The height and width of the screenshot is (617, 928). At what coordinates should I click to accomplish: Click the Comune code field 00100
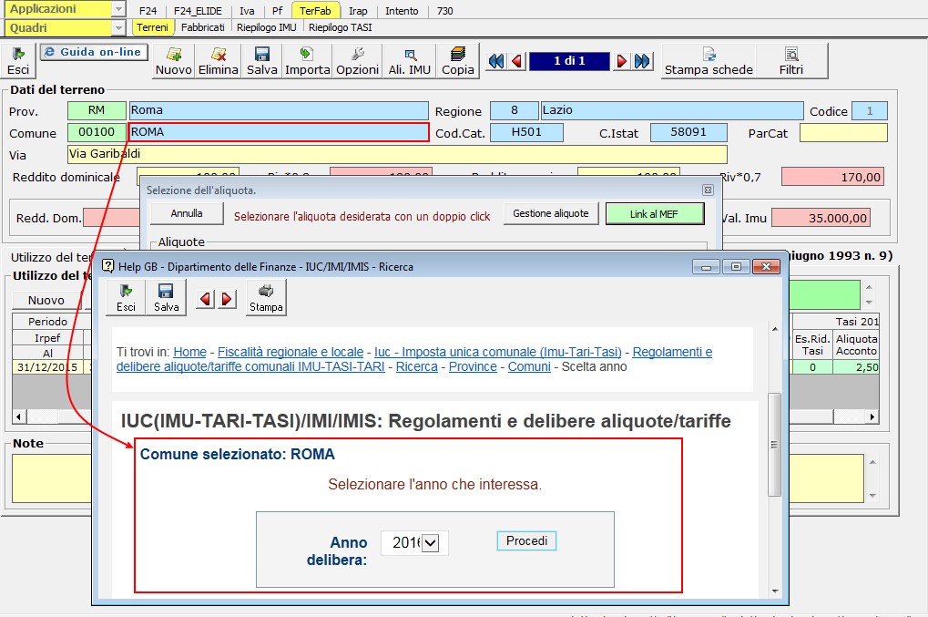[x=97, y=132]
